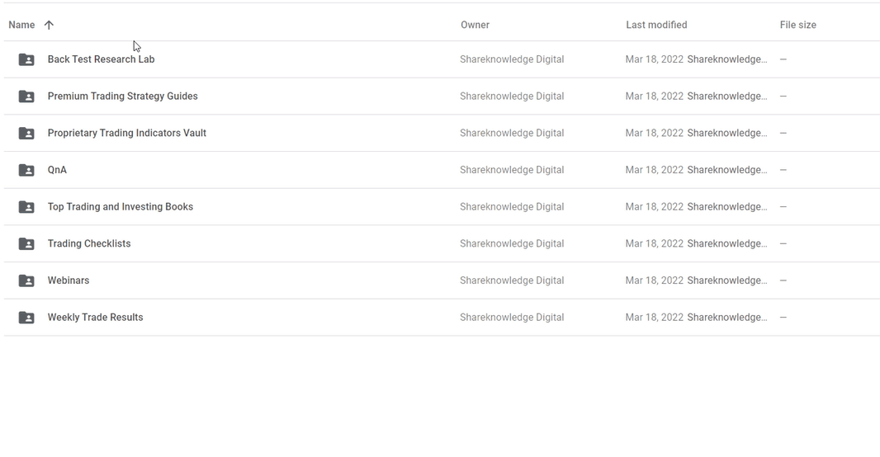
Task: Select the Weekly Trade Results folder name
Action: (x=96, y=318)
